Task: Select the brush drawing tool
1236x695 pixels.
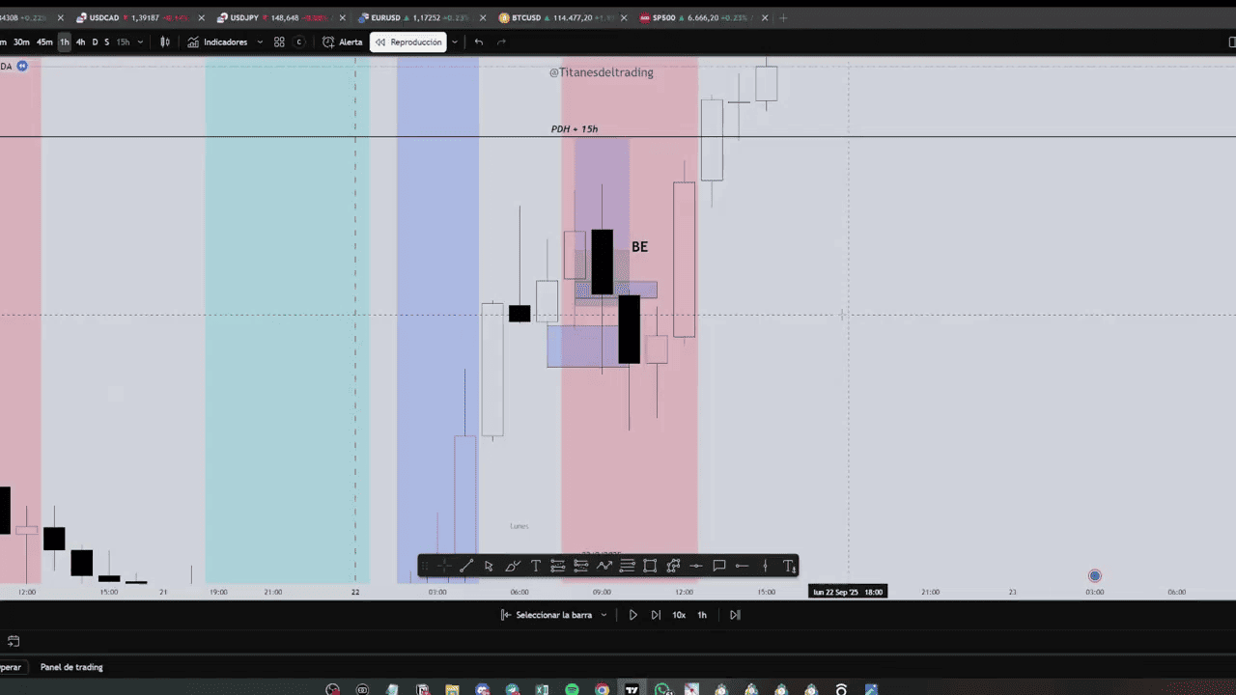Action: coord(512,566)
